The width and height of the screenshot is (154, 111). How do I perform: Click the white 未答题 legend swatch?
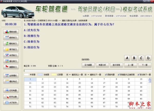click(x=26, y=75)
